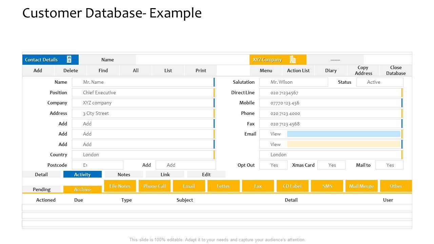434x244 pixels.
Task: Click the Position field with Chief Executive
Action: tap(142, 93)
